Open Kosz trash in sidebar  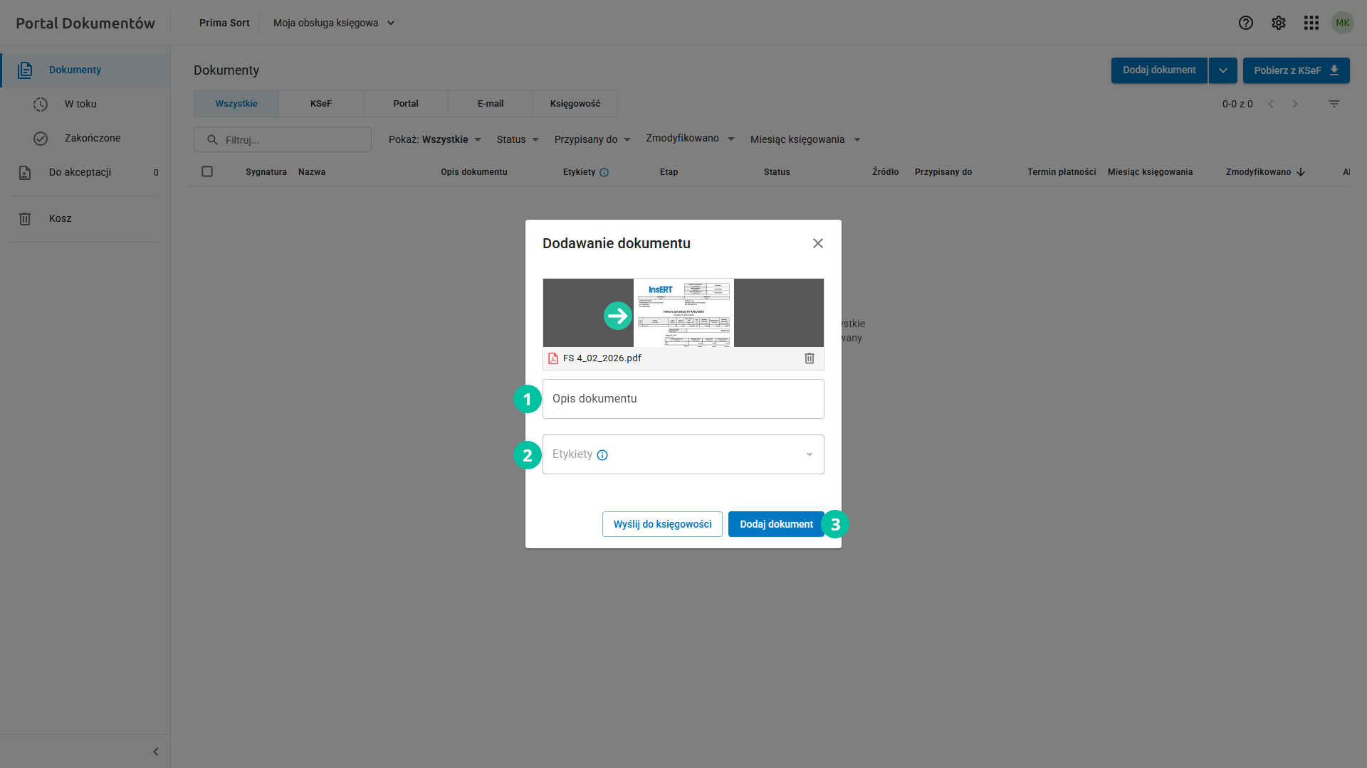click(x=61, y=218)
